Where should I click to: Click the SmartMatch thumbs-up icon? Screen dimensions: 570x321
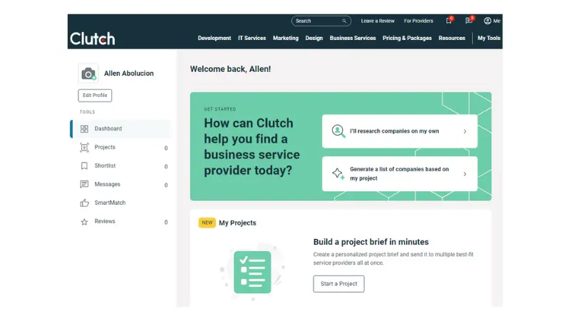click(x=84, y=203)
